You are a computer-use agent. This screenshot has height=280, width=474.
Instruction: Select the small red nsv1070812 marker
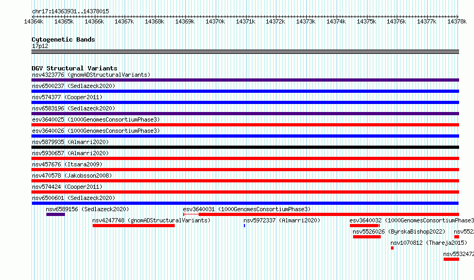click(x=392, y=248)
